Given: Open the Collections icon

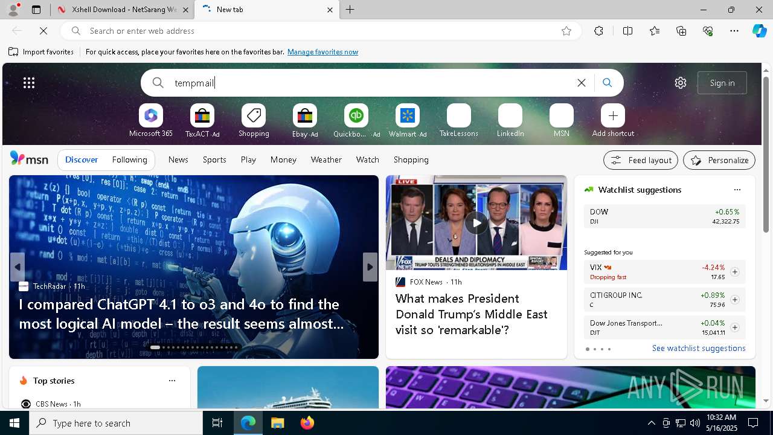Looking at the screenshot, I should tap(681, 31).
